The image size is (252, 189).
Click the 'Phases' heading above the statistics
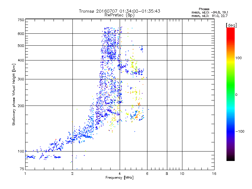click(x=204, y=9)
